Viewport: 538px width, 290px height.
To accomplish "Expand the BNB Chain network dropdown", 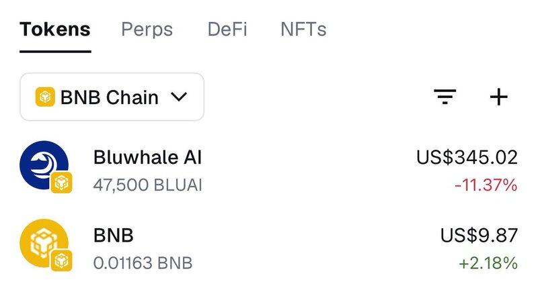I will coord(112,97).
